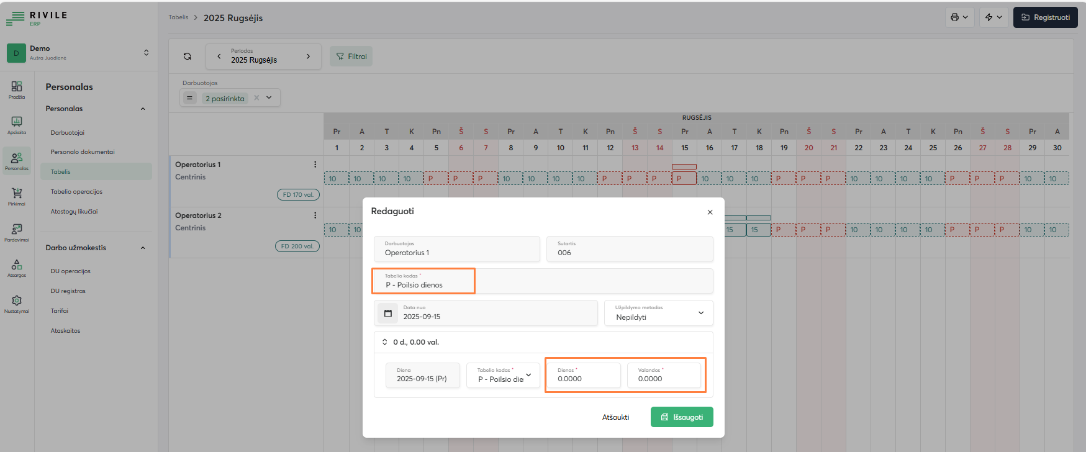Collapse the Darbo užmokestis section

(x=143, y=248)
